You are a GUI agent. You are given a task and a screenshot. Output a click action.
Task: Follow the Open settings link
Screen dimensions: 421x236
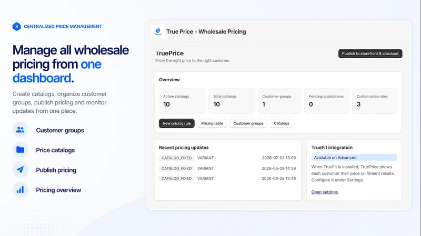coord(325,192)
